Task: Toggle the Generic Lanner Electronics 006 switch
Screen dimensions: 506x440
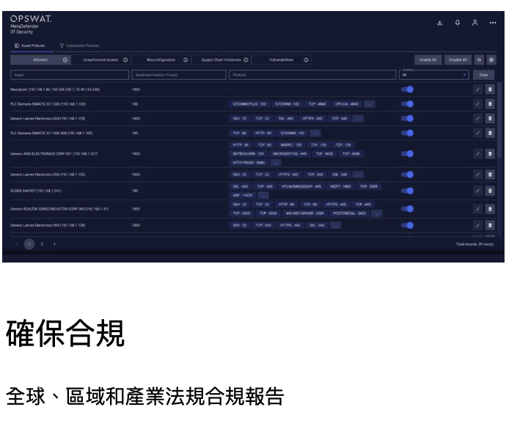Action: [407, 175]
